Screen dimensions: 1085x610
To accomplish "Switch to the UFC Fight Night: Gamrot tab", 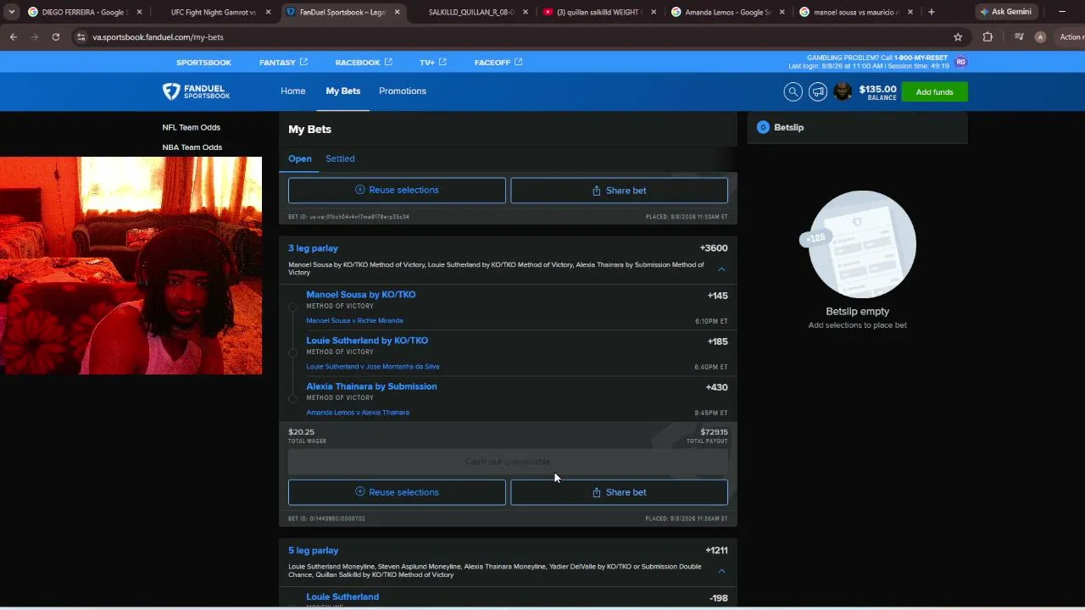I will click(x=213, y=12).
